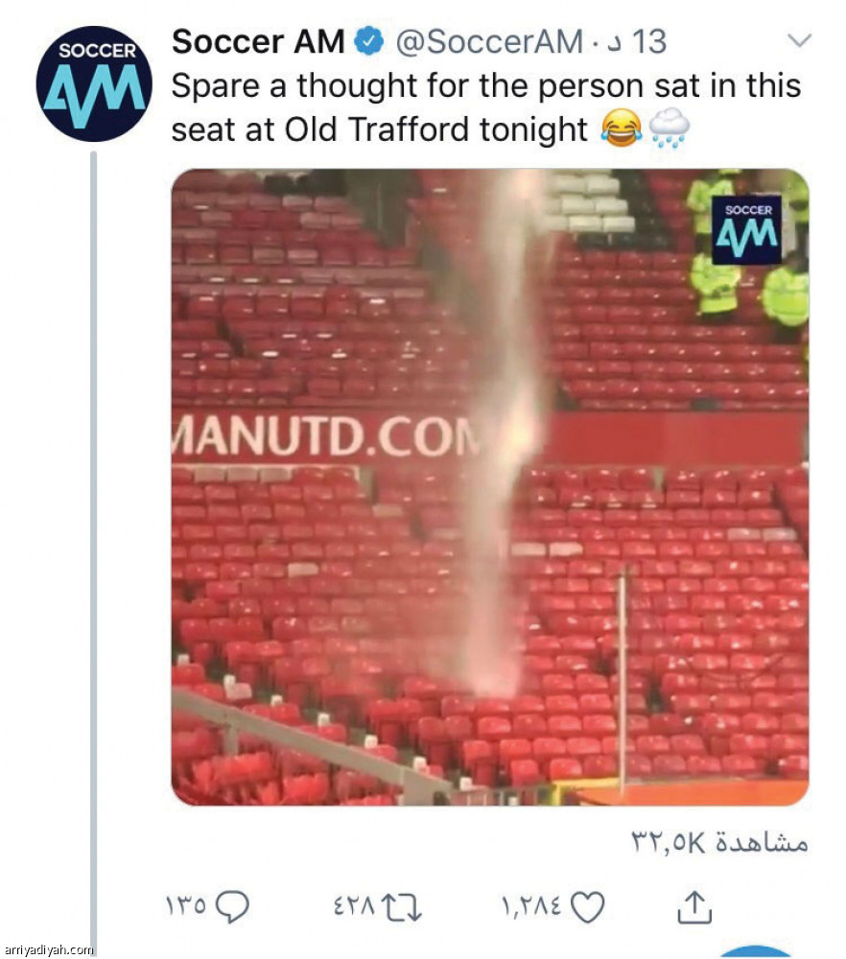Click the reply count number 135
This screenshot has height=959, width=846.
tap(186, 906)
